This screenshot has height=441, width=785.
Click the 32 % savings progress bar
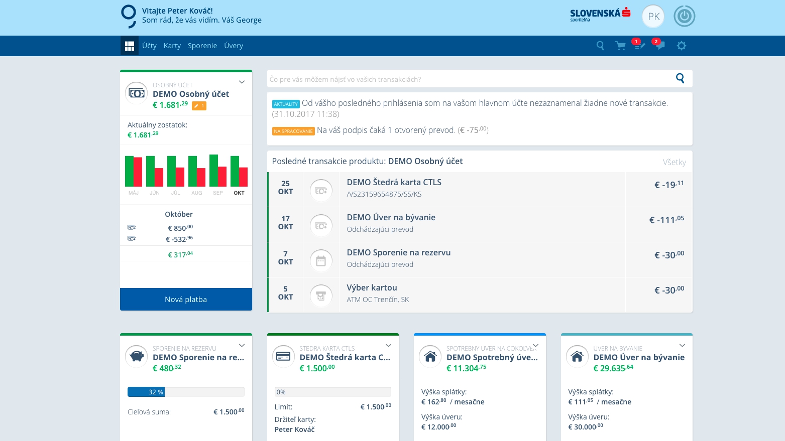(x=186, y=392)
